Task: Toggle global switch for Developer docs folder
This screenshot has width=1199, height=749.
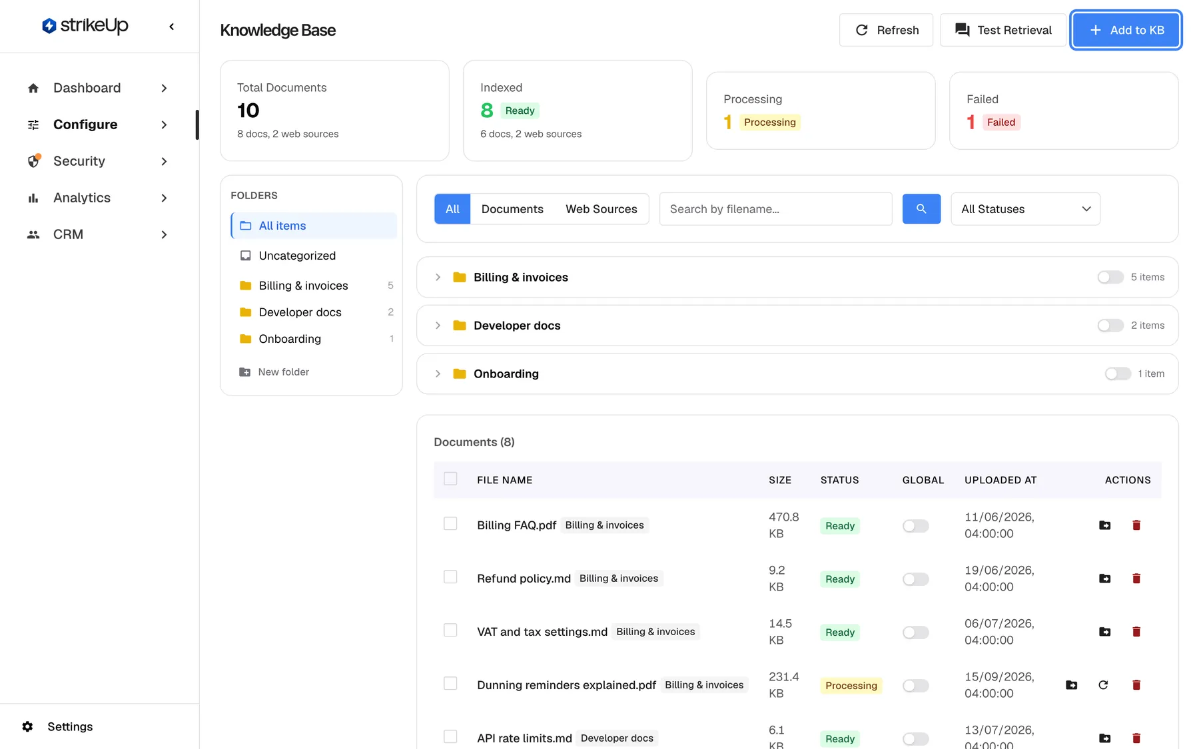Action: [1110, 326]
